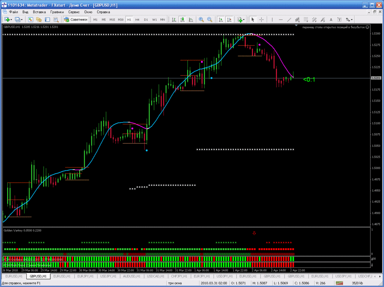Show the Market Watch window

point(30,20)
